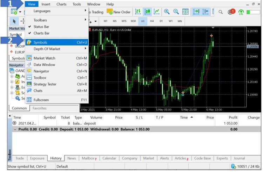Click the search magnifier icon in toolbar
Viewport: 263px width, 172px height.
(x=221, y=12)
